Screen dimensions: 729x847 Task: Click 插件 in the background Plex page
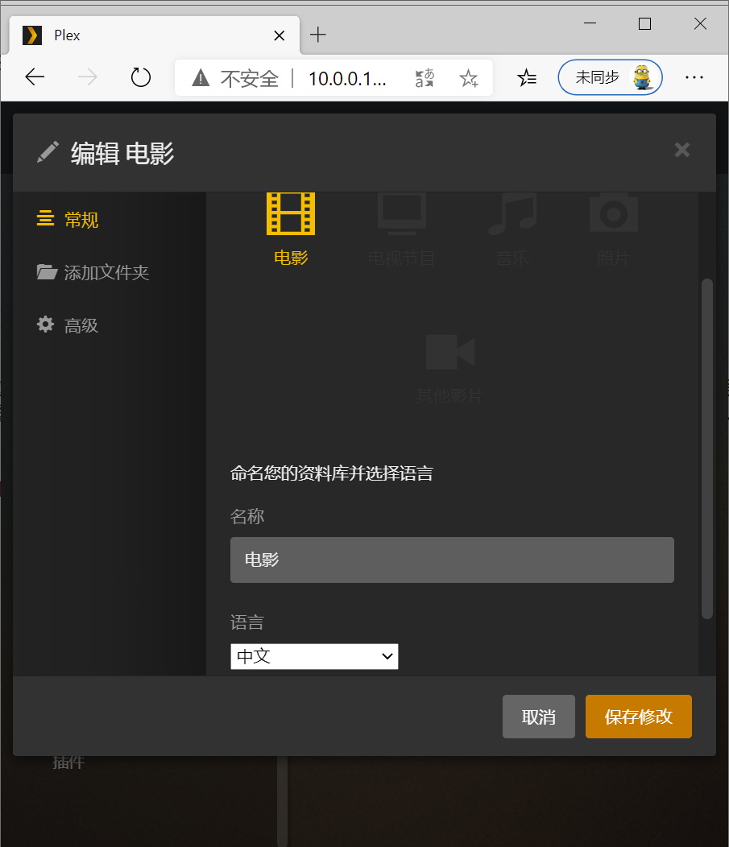(68, 762)
